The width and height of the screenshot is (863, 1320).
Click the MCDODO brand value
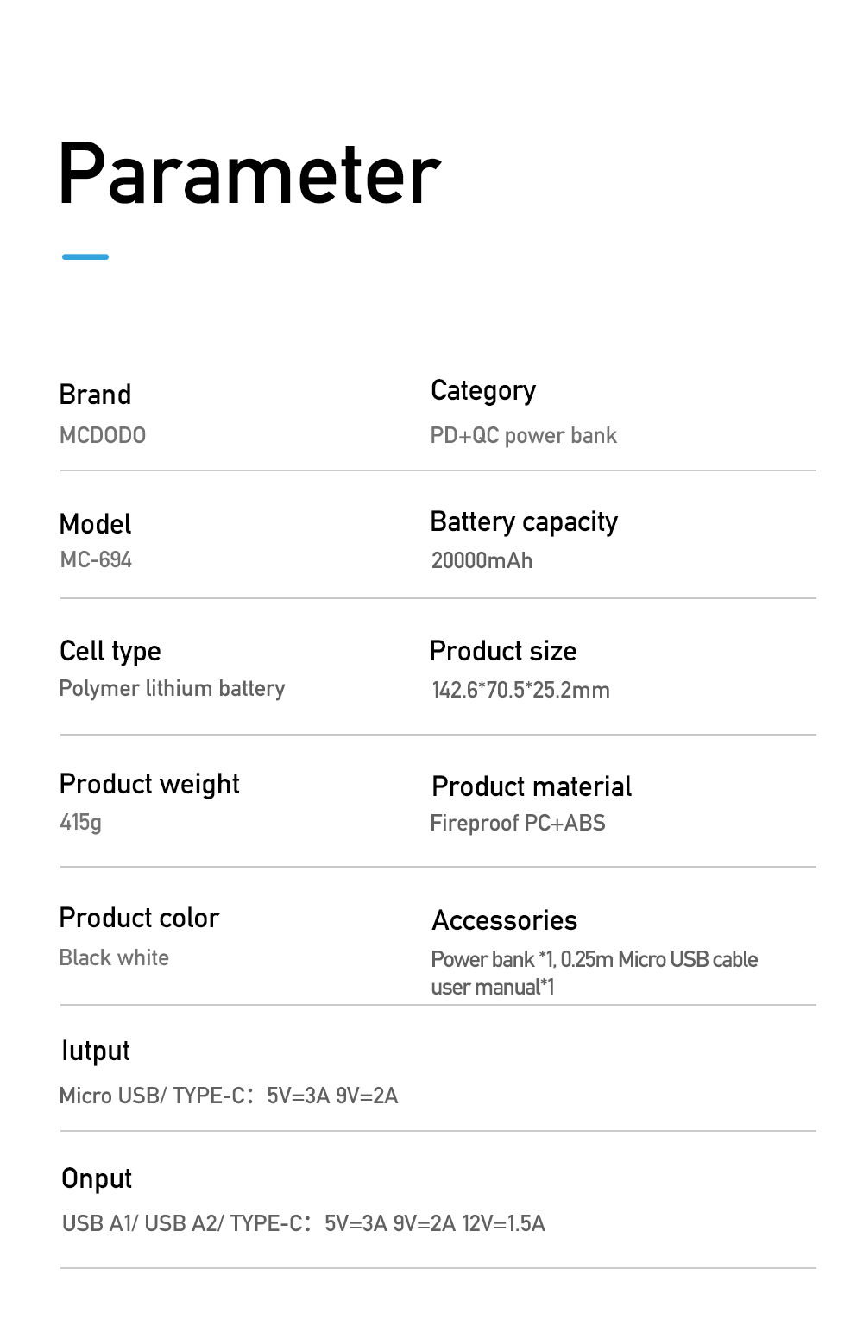(103, 435)
